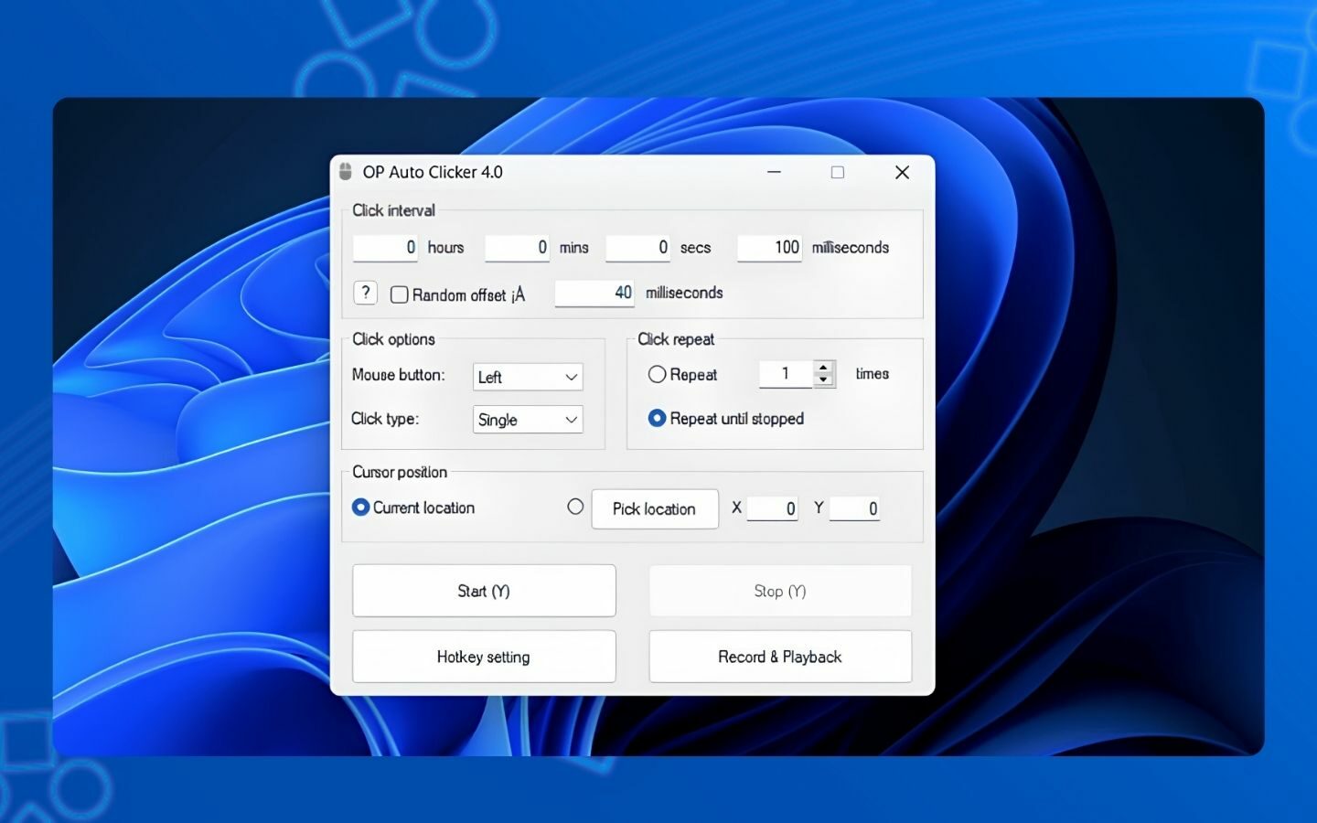Select Repeat until stopped option
This screenshot has width=1317, height=823.
click(657, 418)
